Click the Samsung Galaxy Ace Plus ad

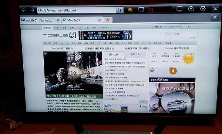126,108
